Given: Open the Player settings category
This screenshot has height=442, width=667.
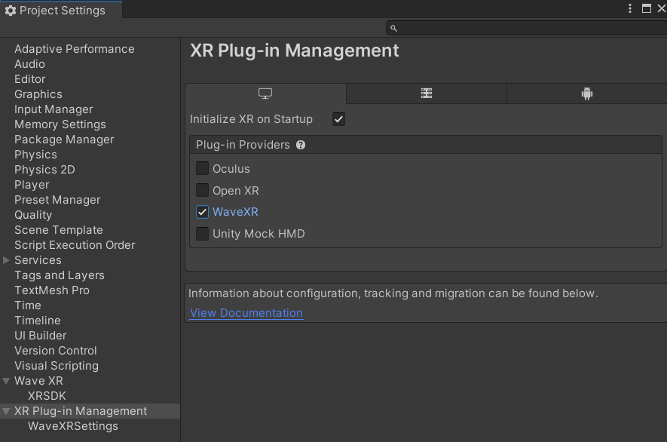Looking at the screenshot, I should click(x=32, y=184).
